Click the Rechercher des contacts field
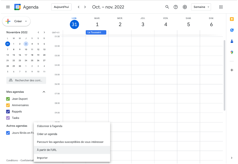The width and height of the screenshot is (238, 164). [26, 80]
